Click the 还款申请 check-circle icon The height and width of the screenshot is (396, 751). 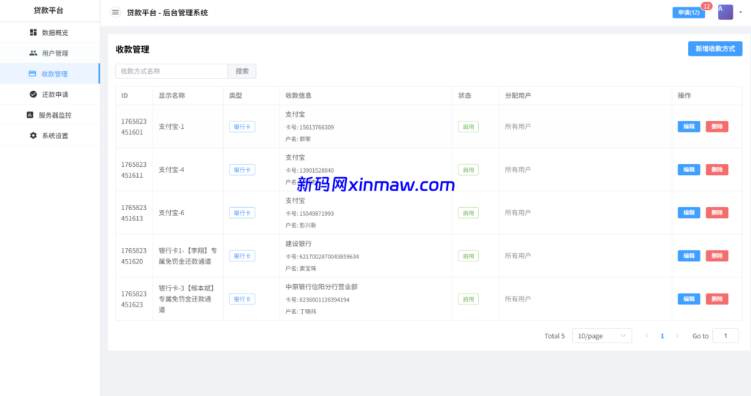[33, 94]
